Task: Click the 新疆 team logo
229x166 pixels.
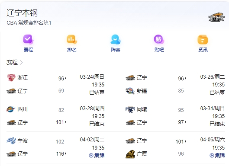Action: point(130,91)
